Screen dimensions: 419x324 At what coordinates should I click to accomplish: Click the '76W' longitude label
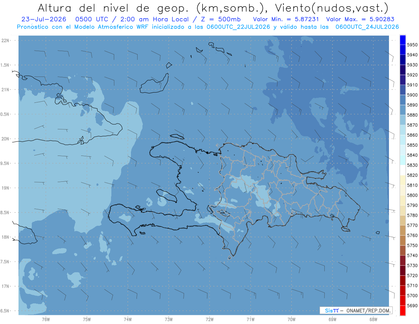pyautogui.click(x=46, y=319)
